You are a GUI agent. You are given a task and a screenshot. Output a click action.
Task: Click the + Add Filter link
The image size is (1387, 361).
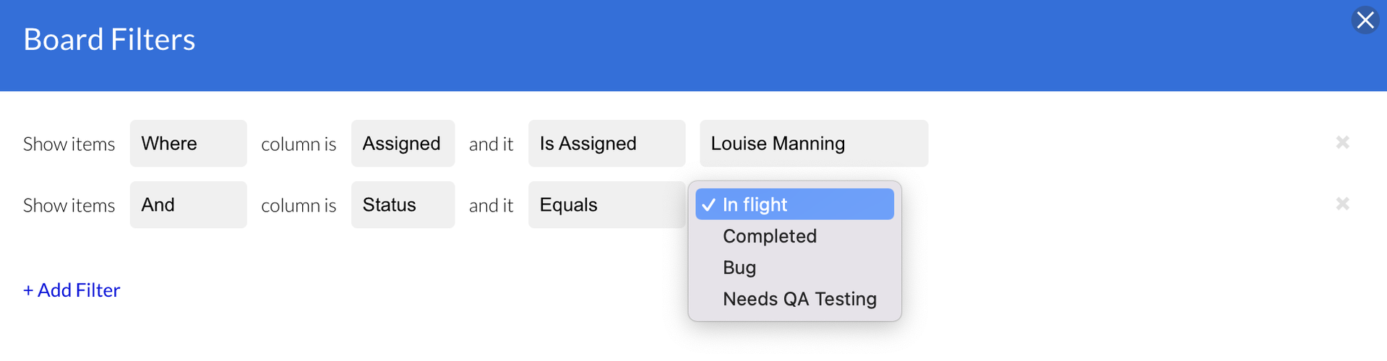(72, 290)
